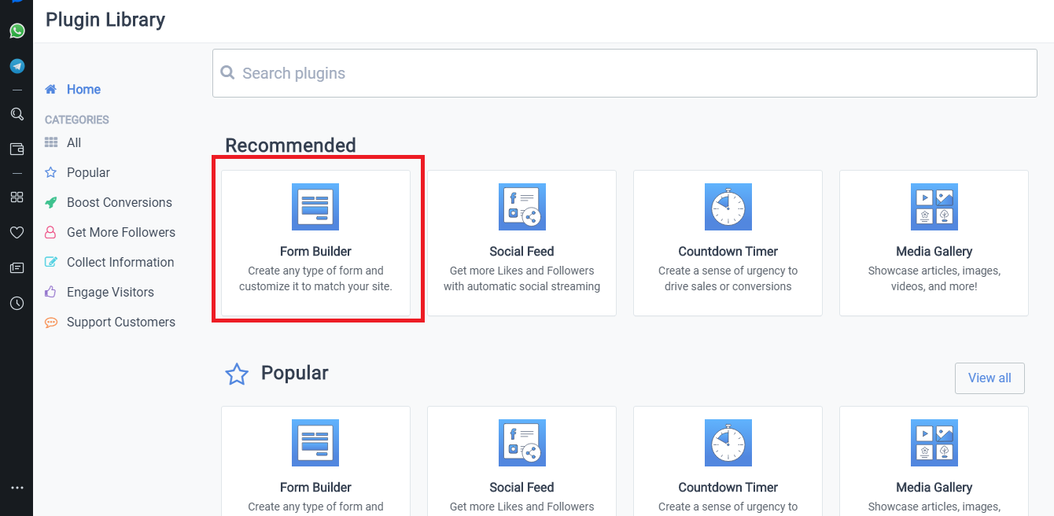Click the Get More Followers person icon
Viewport: 1054px width, 516px height.
click(51, 232)
